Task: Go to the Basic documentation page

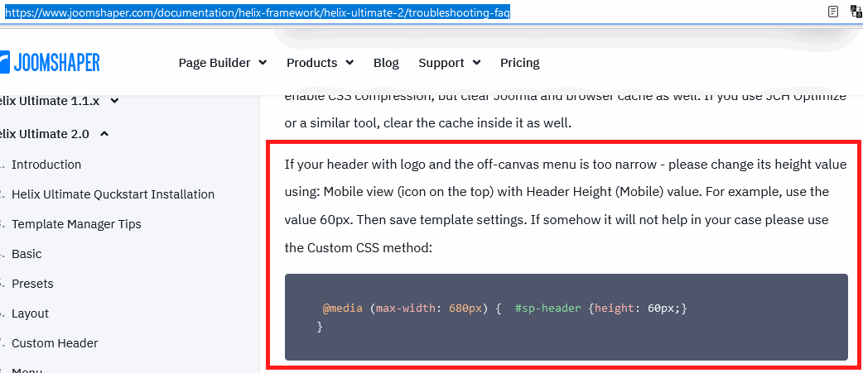Action: coord(27,254)
